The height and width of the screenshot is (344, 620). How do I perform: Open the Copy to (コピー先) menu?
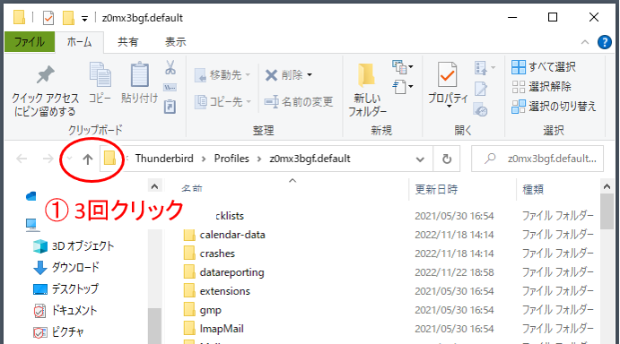[223, 101]
